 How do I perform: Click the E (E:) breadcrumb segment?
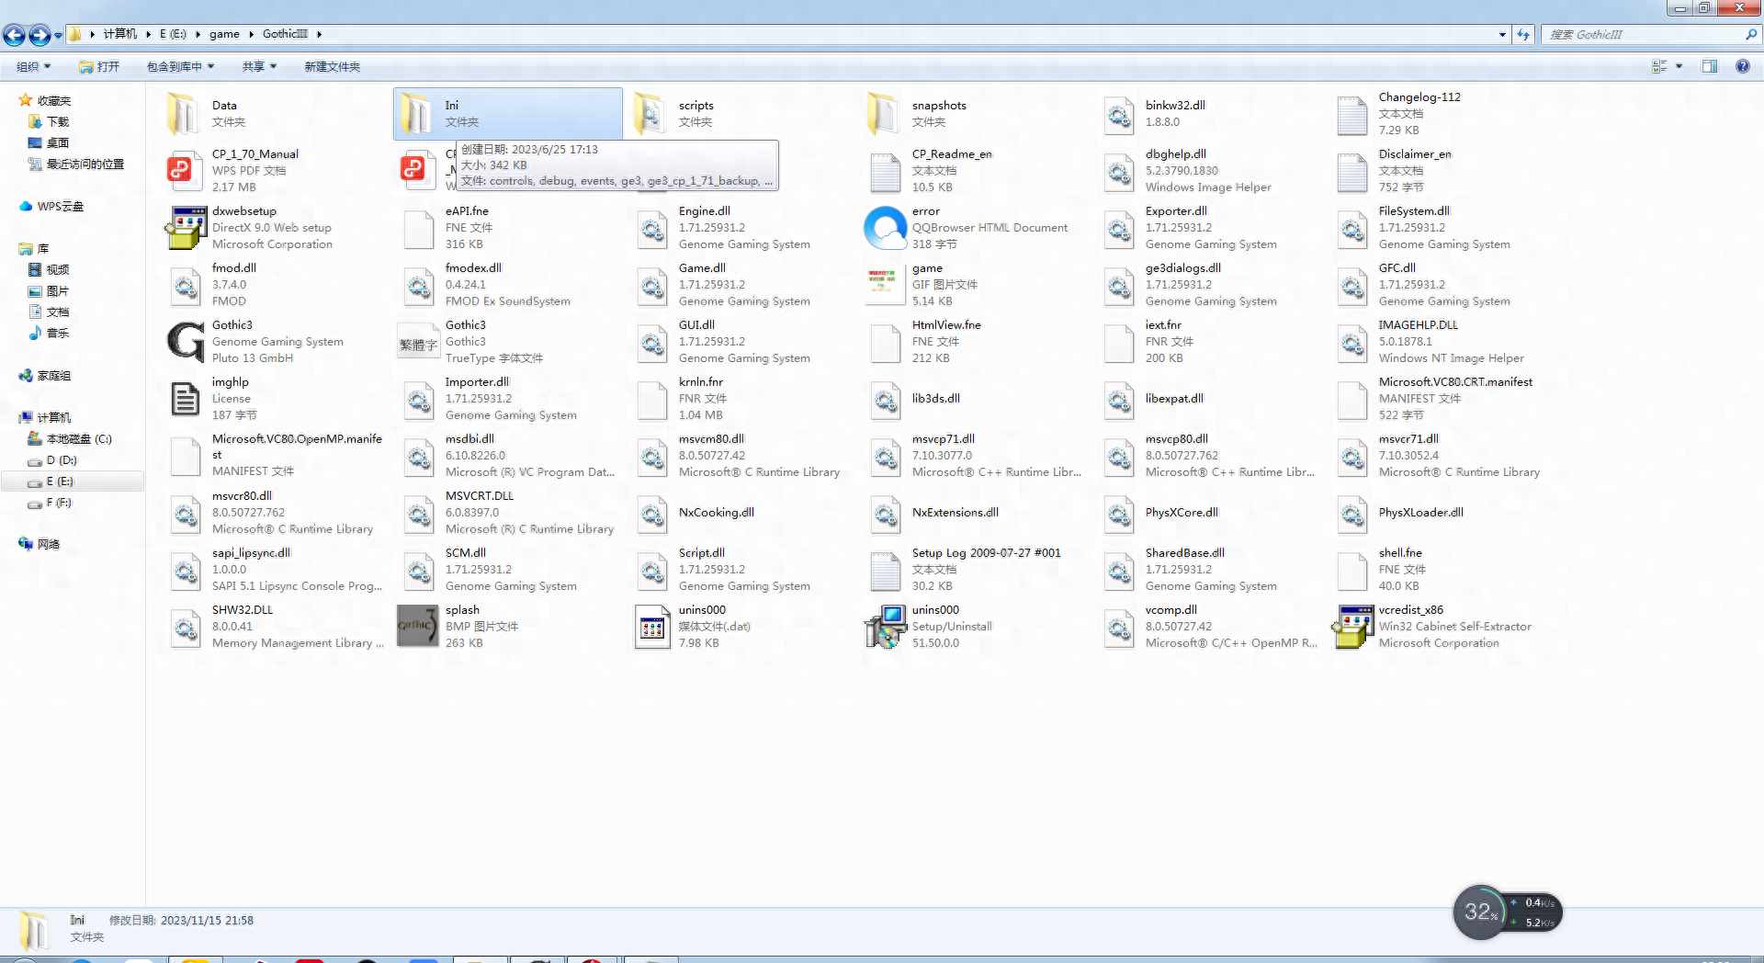(x=173, y=34)
